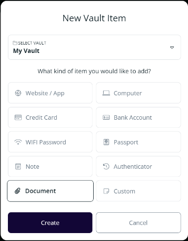
Task: Click the Create button
Action: pyautogui.click(x=50, y=223)
